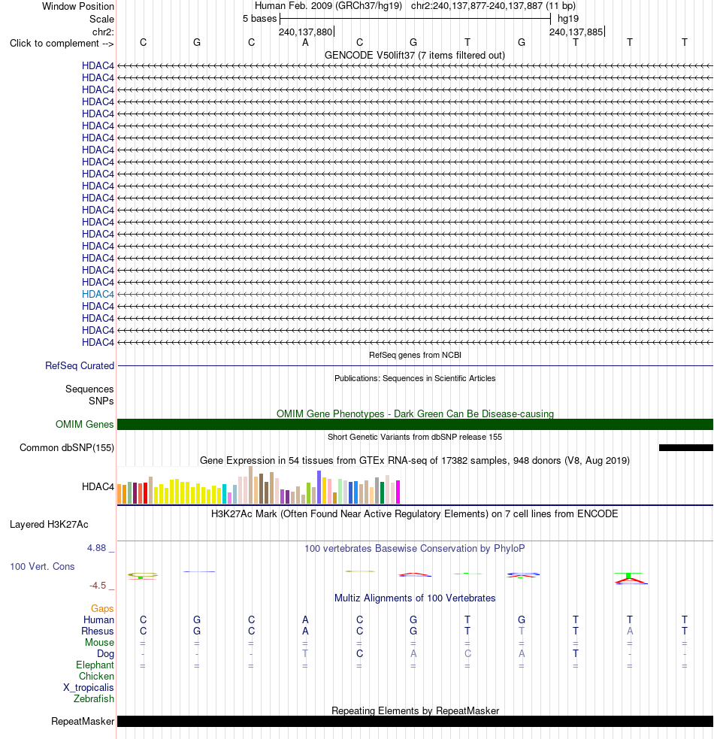Viewport: 714px width, 739px height.
Task: Open the GENCODE V50lift37 track title
Action: tap(415, 55)
